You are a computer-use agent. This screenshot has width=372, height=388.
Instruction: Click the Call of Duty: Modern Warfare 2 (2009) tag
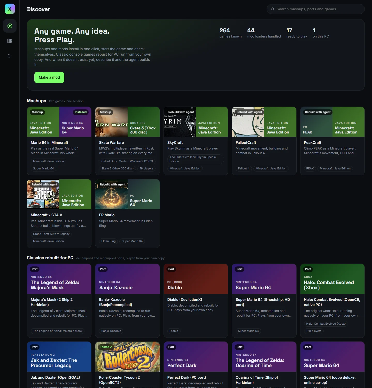pyautogui.click(x=127, y=161)
